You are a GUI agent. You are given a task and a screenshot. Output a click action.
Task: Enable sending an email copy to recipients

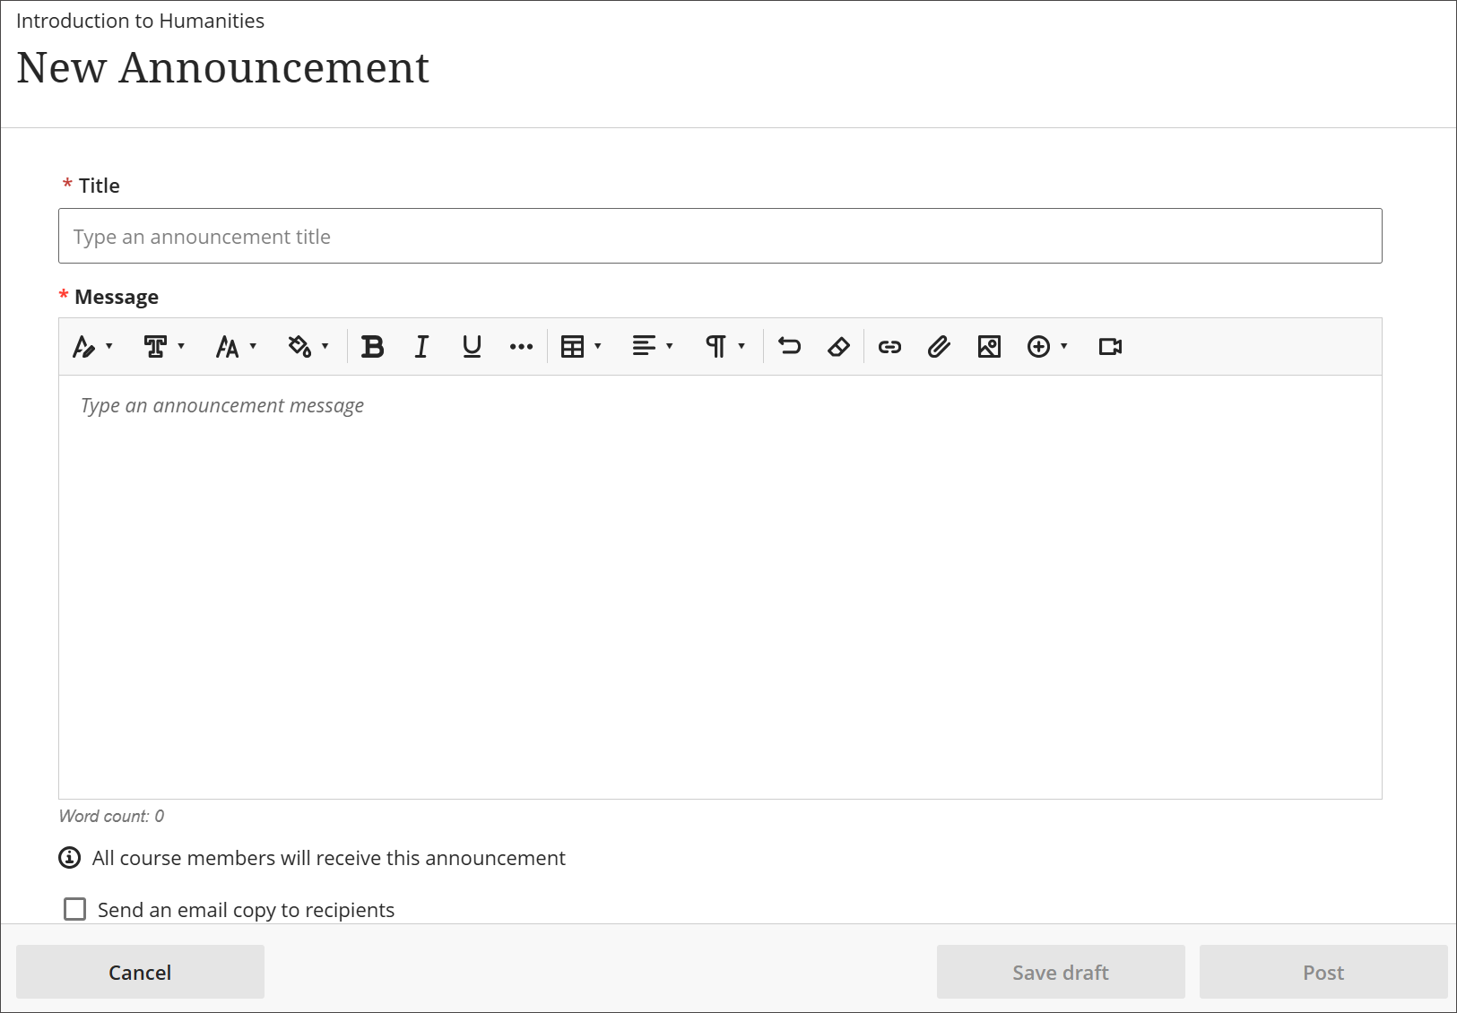click(75, 909)
